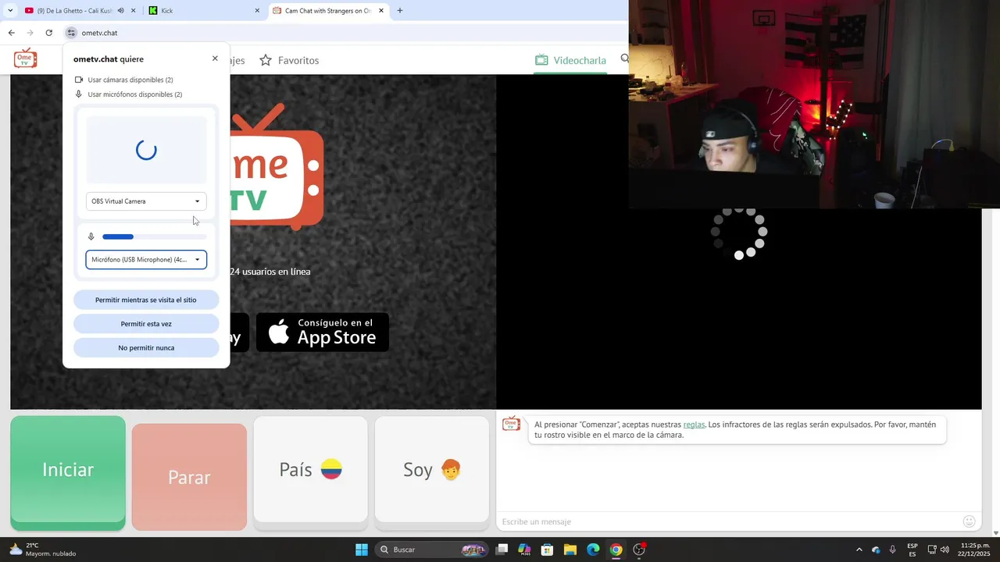The image size is (1000, 562).
Task: Open a new browser tab
Action: [400, 11]
